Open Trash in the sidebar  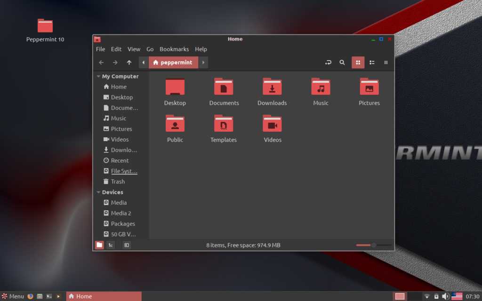pyautogui.click(x=118, y=182)
